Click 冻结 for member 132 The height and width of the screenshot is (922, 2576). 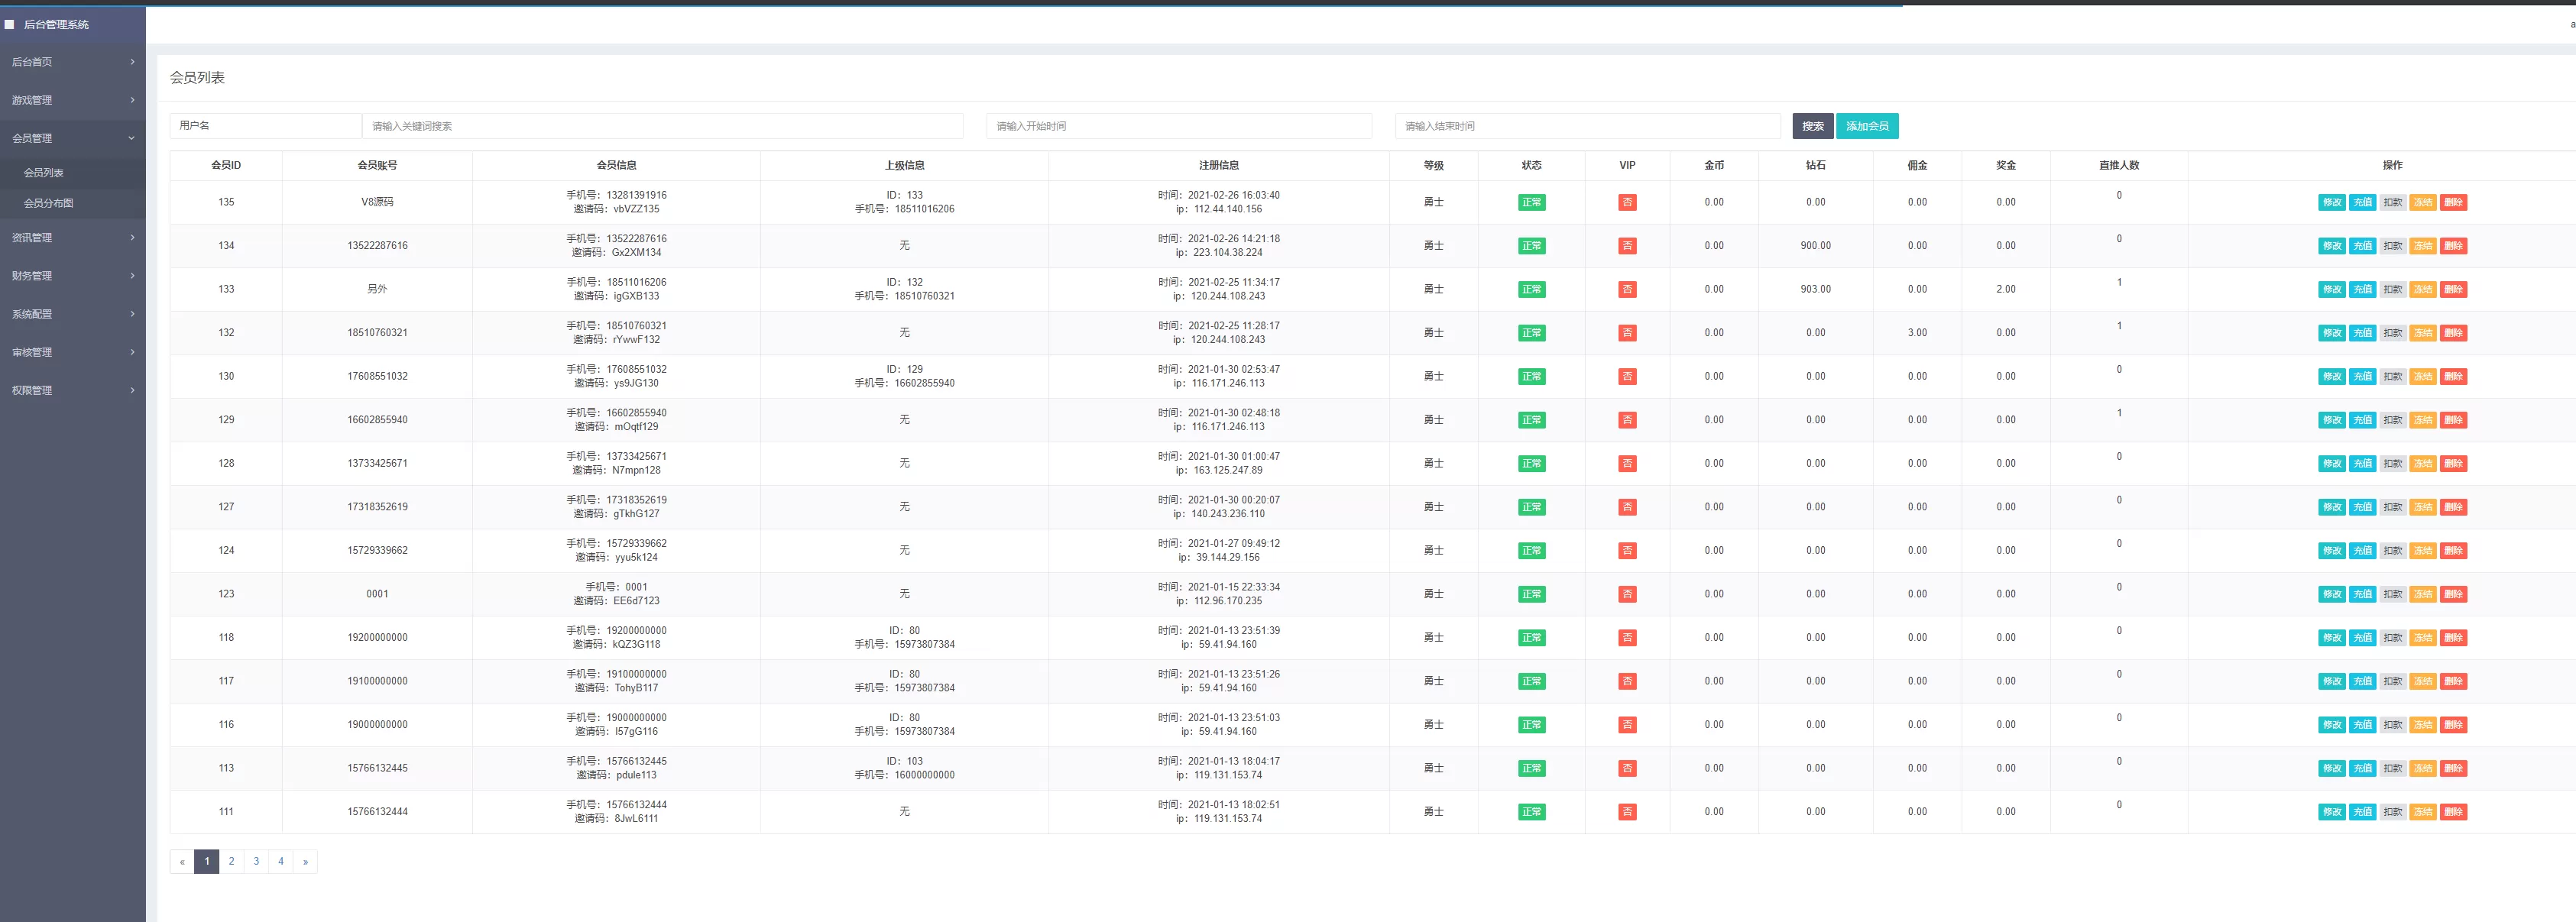pyautogui.click(x=2422, y=333)
